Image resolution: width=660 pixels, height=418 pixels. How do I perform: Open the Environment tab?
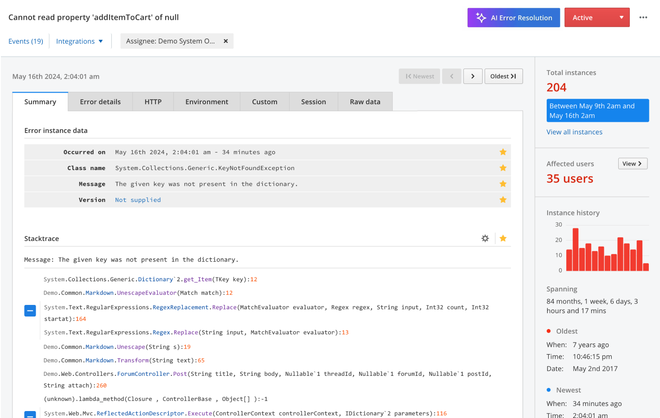207,101
